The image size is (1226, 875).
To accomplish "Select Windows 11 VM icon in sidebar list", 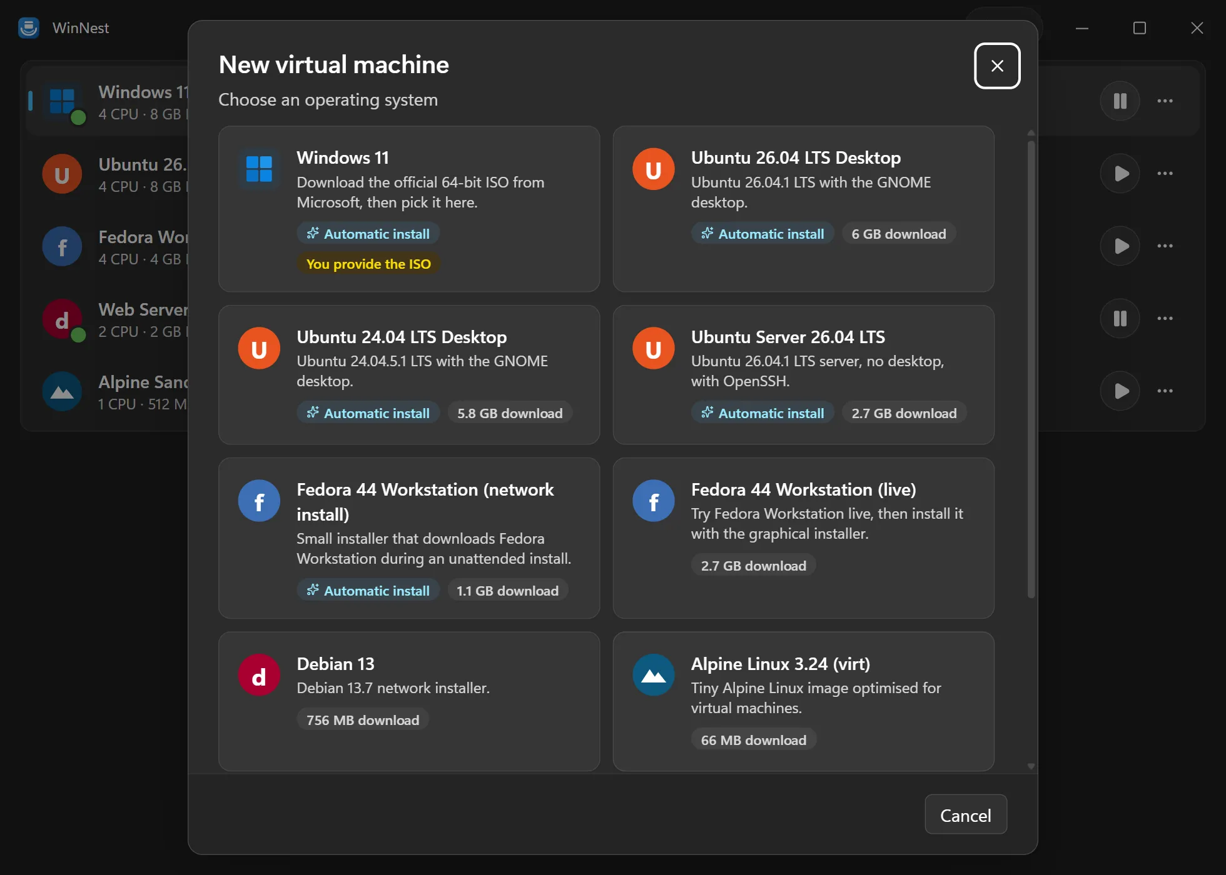I will [62, 101].
